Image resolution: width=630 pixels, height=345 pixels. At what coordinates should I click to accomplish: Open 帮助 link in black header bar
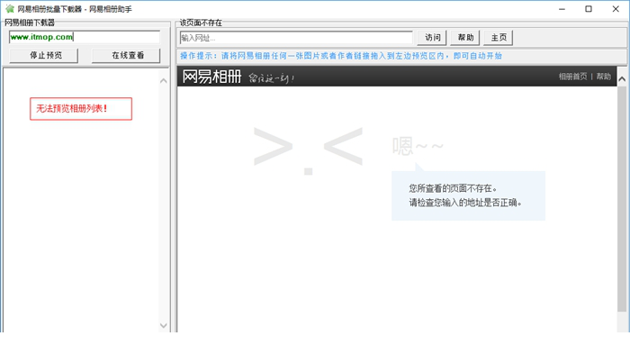(604, 77)
